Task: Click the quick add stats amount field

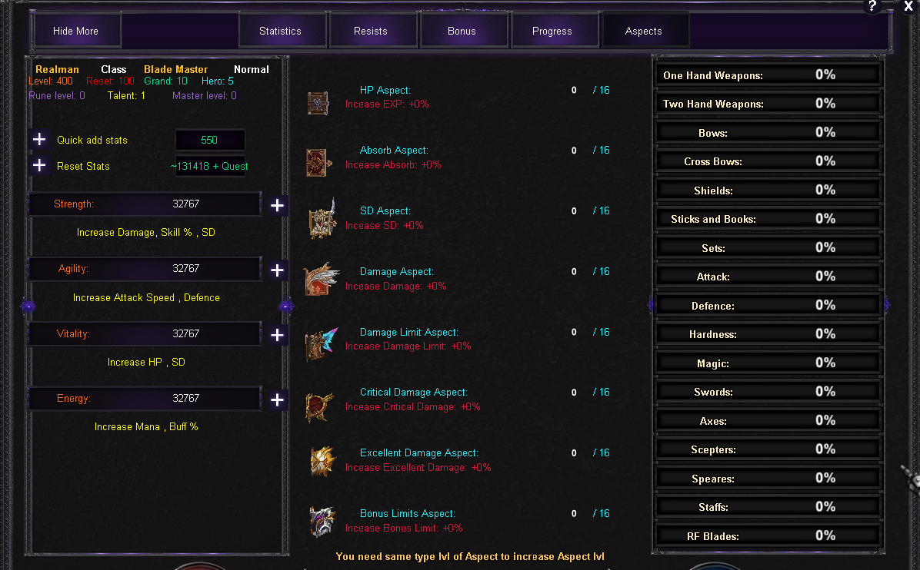Action: click(x=209, y=140)
